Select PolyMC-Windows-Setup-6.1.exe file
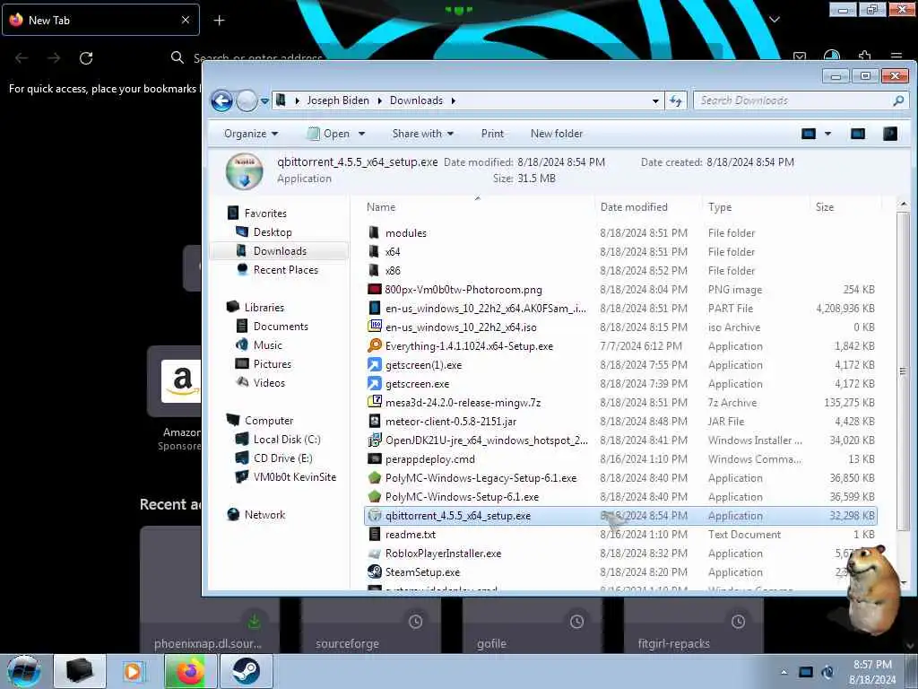This screenshot has height=689, width=918. click(462, 497)
